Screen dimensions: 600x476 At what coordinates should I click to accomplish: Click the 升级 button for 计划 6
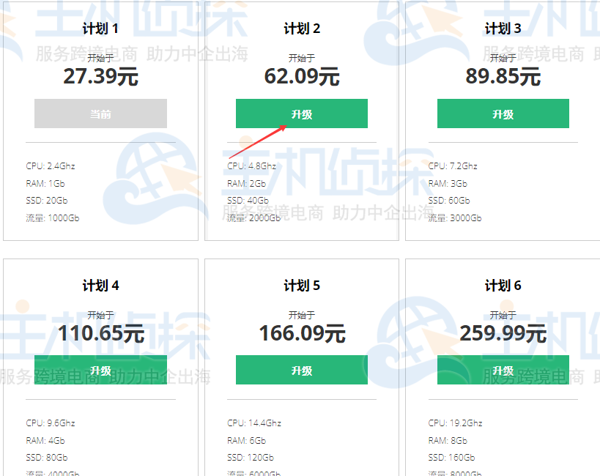(503, 370)
